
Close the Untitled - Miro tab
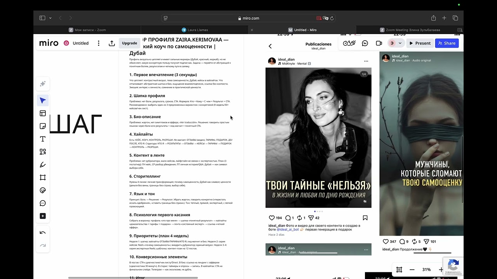coord(252,30)
